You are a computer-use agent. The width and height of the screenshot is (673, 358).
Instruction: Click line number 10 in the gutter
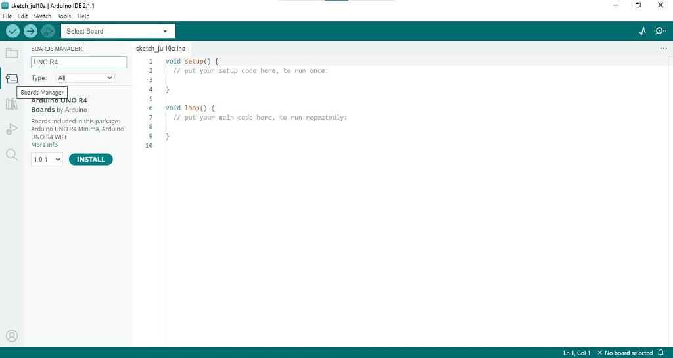149,145
